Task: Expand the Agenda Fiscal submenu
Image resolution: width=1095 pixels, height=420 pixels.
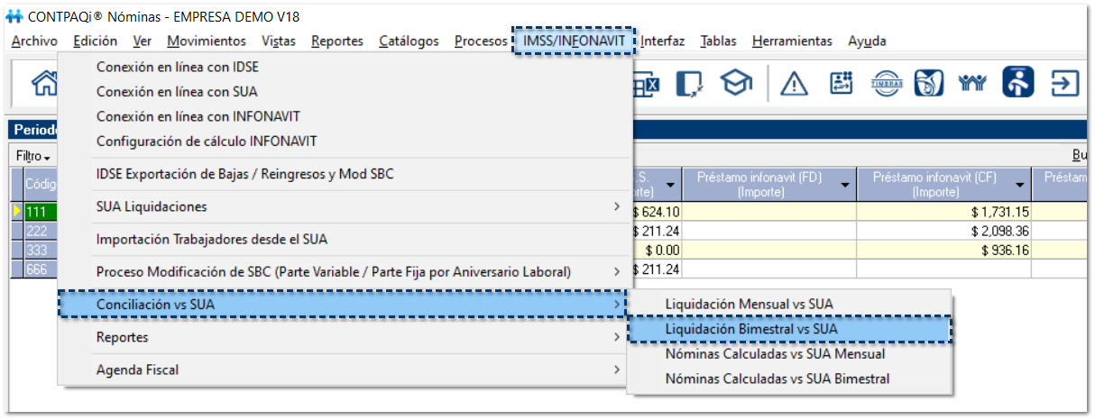Action: pyautogui.click(x=343, y=370)
